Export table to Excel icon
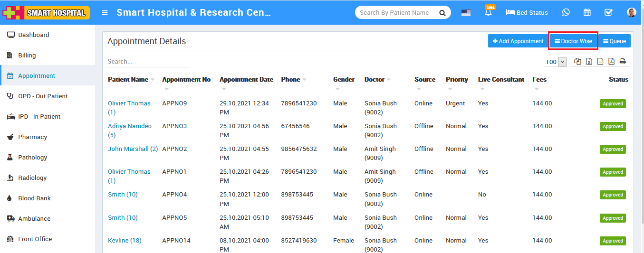Screen dimensions: 644x253 click(589, 61)
